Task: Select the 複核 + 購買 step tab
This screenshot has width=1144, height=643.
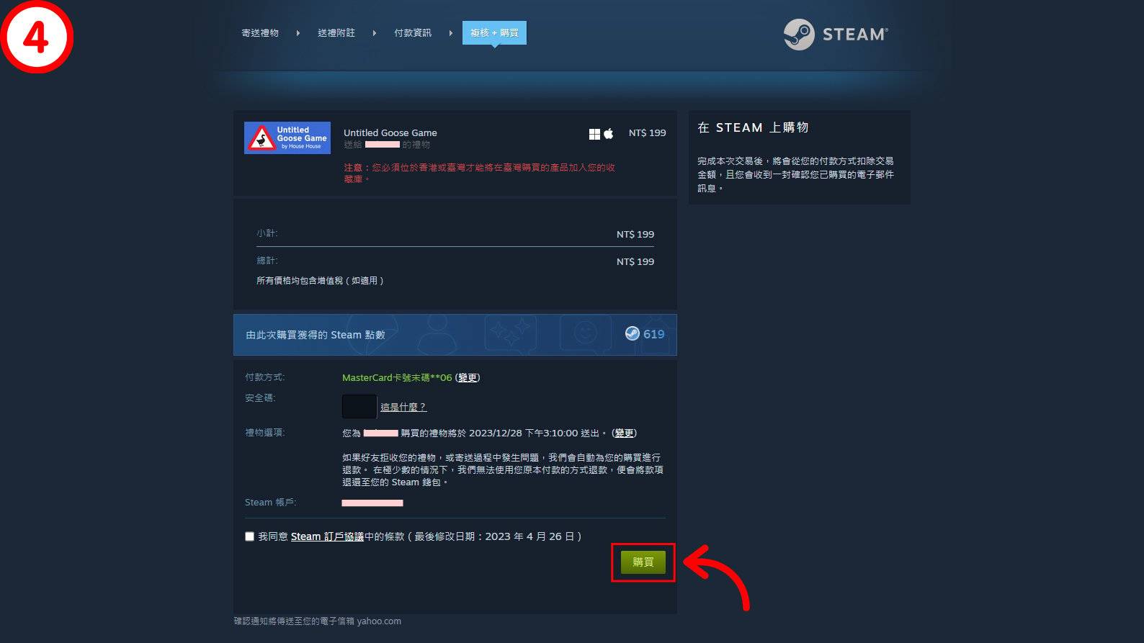Action: point(494,33)
